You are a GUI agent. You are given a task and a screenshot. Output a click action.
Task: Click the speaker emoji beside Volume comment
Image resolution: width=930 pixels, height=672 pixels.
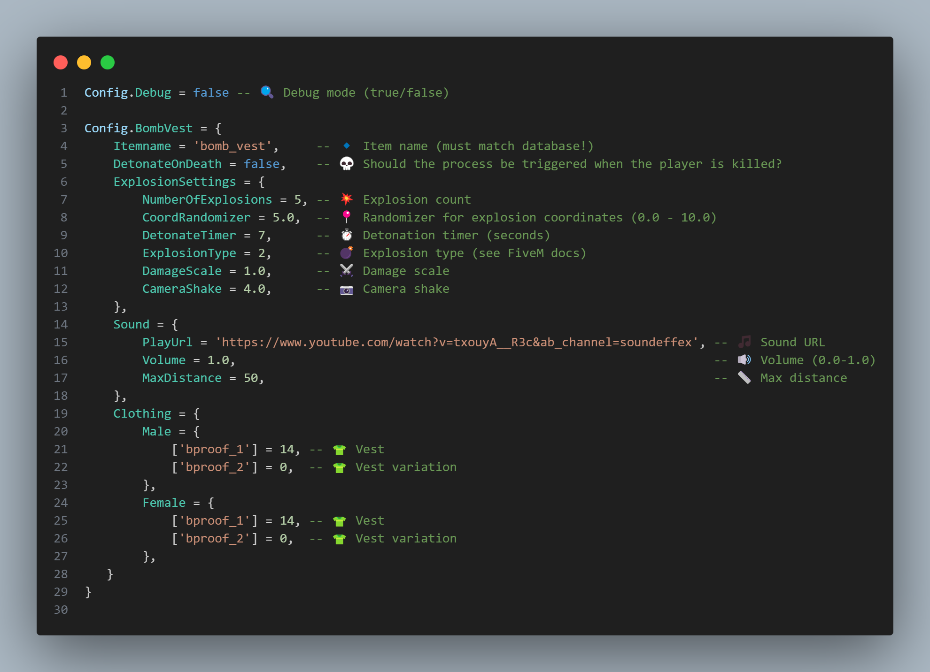[744, 359]
